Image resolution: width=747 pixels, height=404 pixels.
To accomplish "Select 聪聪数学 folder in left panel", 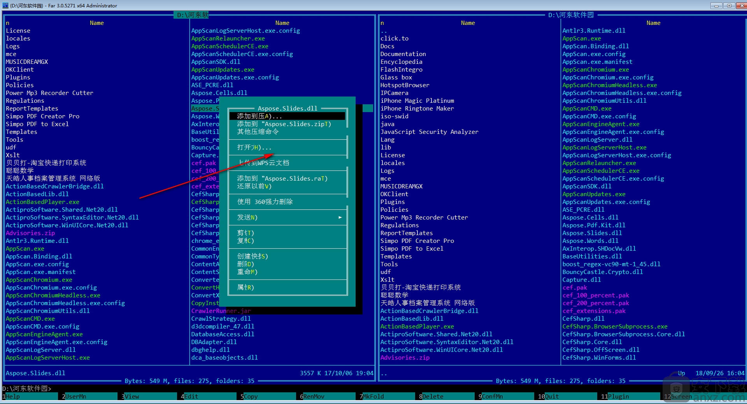I will point(20,170).
